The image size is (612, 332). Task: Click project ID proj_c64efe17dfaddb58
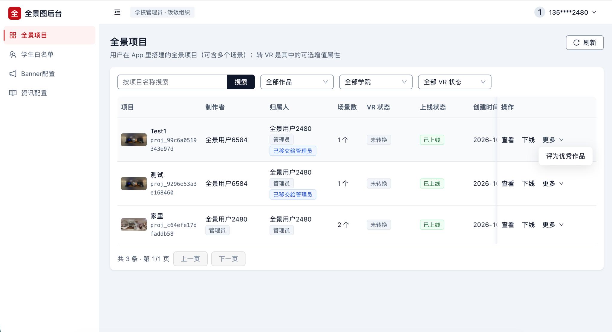[173, 229]
